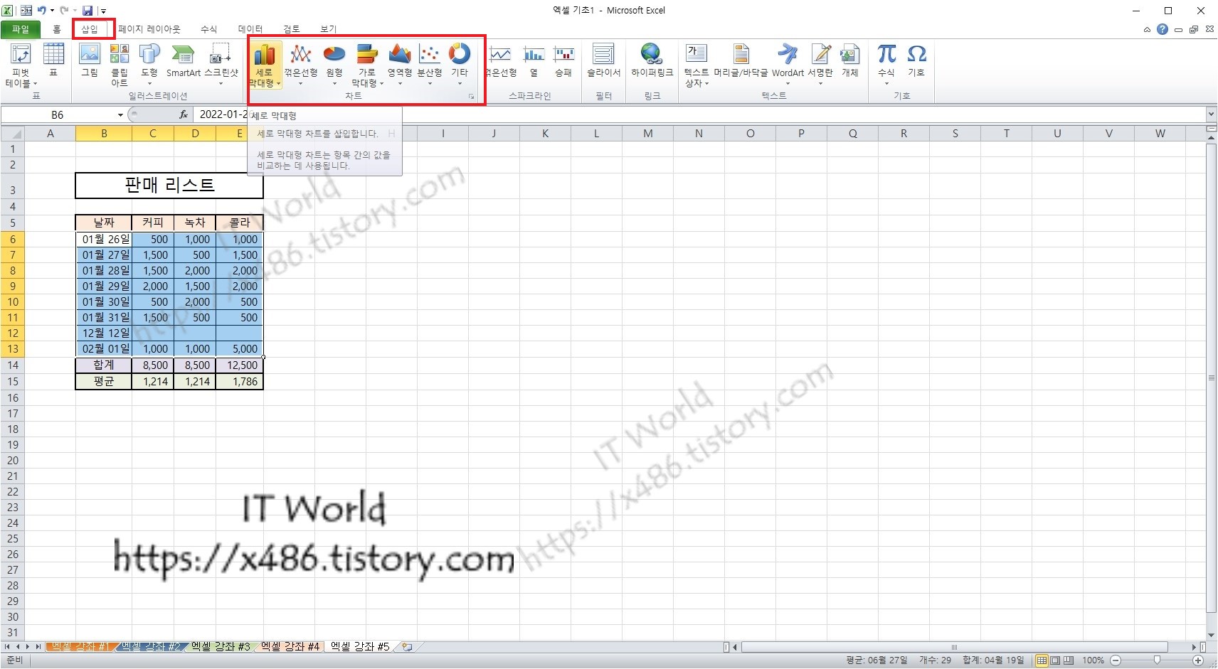Click the formula bar input
1218x669 pixels.
pyautogui.click(x=699, y=114)
